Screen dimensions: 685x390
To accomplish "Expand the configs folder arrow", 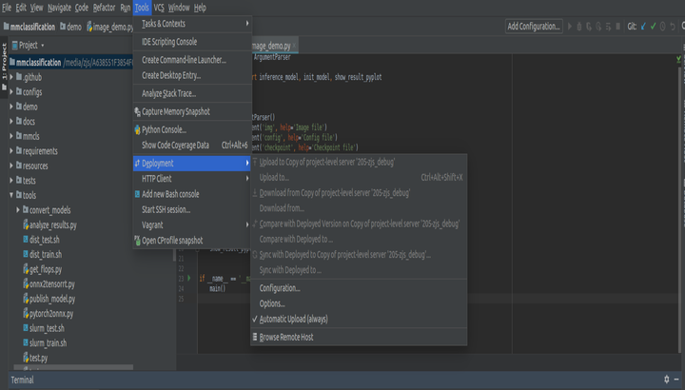I will point(11,92).
